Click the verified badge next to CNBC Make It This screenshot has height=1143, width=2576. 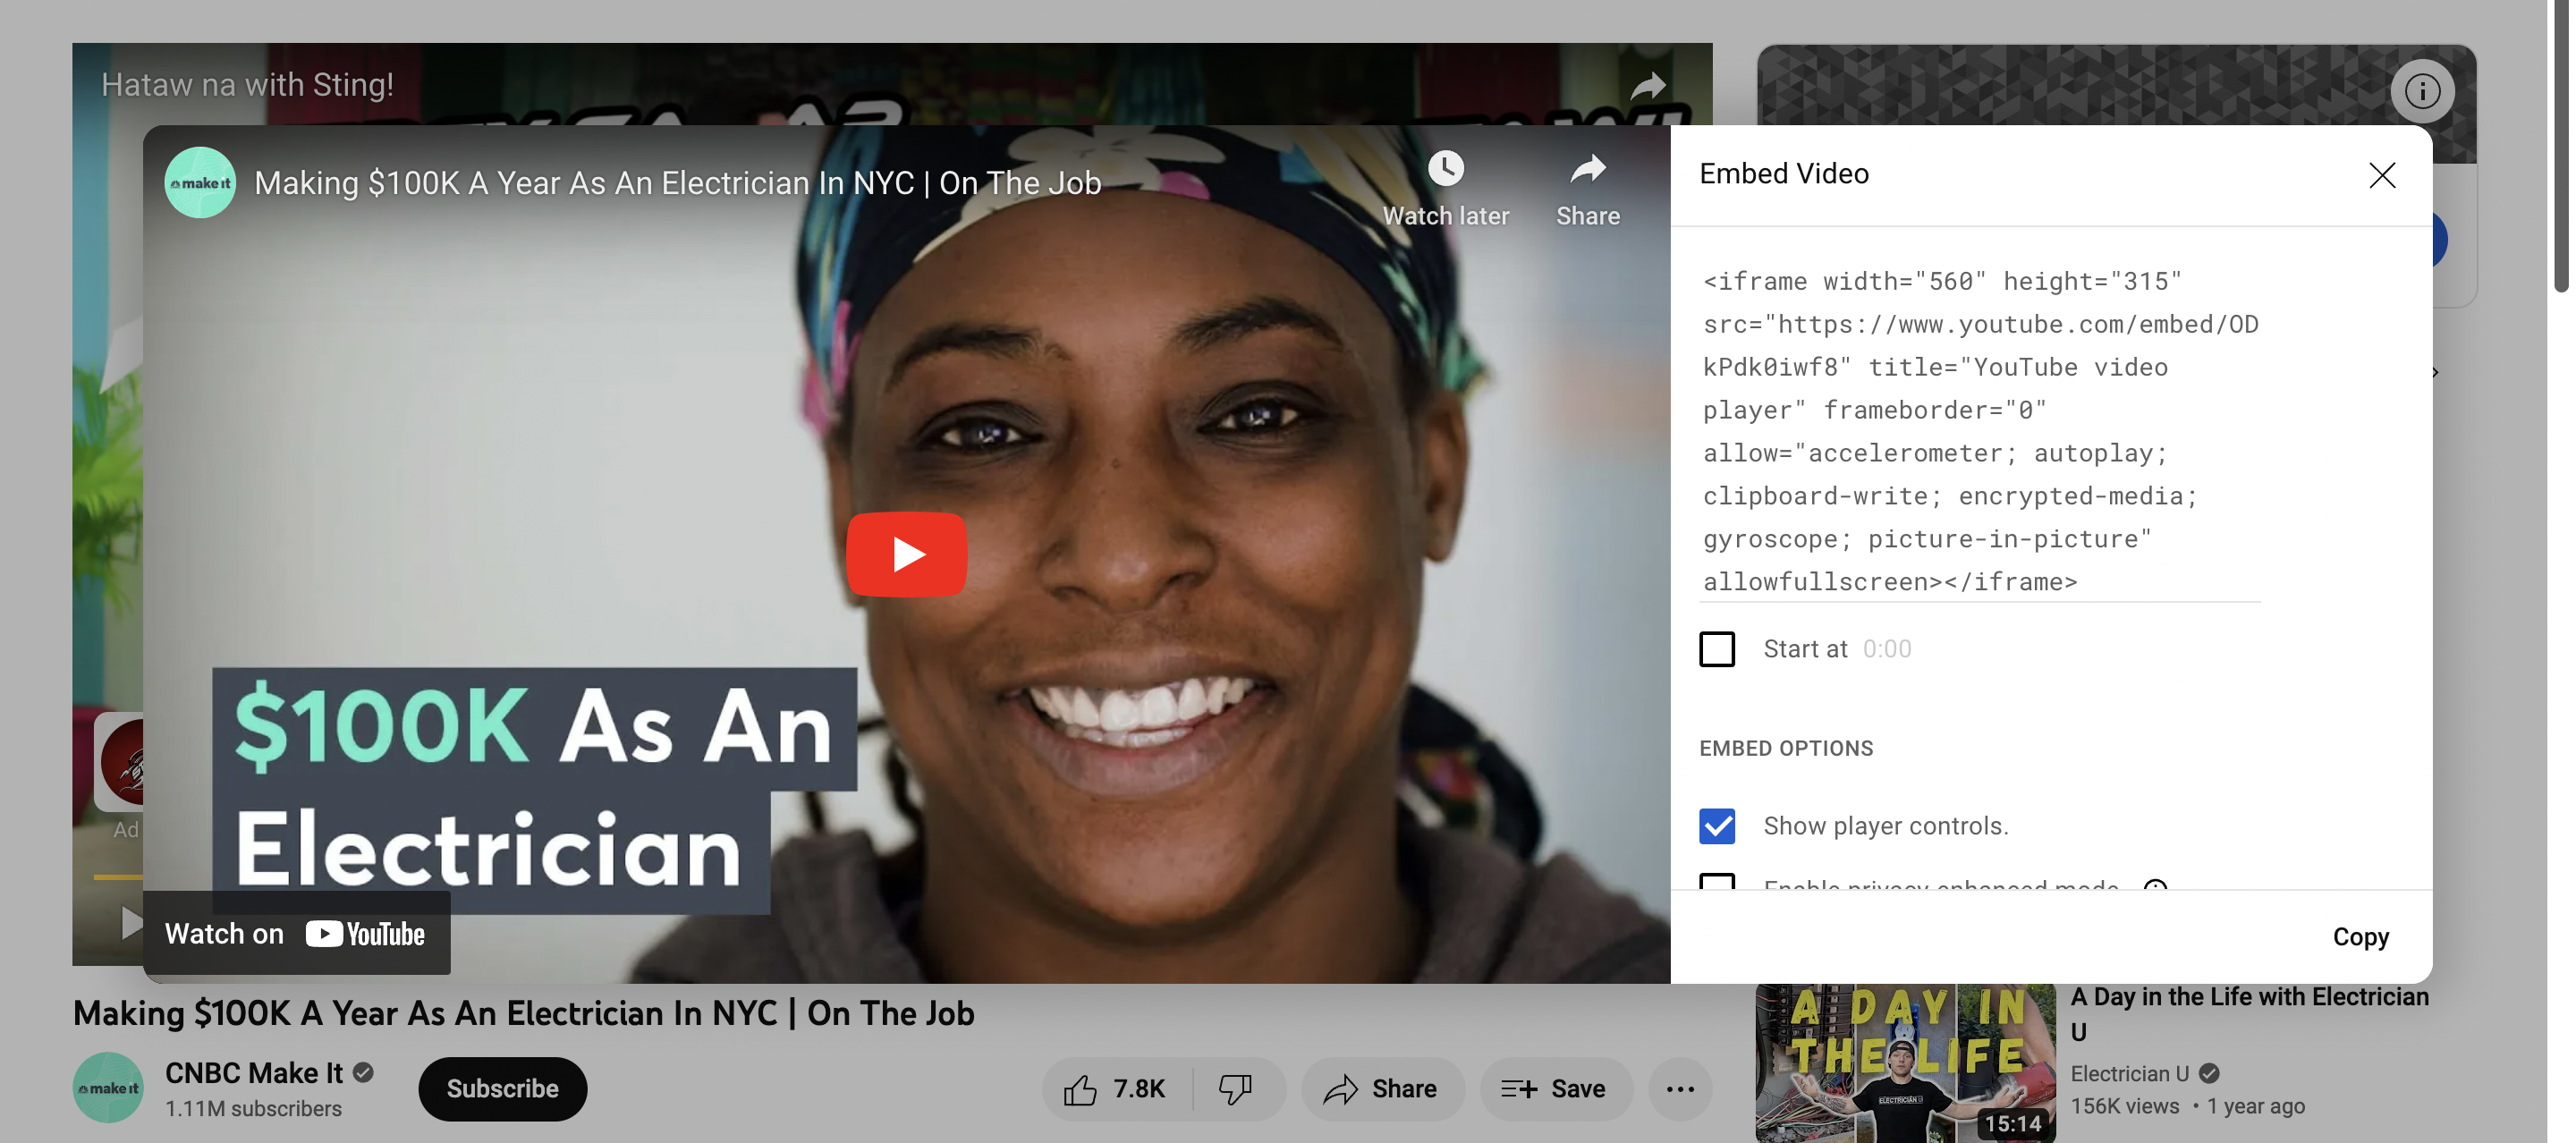pos(364,1073)
